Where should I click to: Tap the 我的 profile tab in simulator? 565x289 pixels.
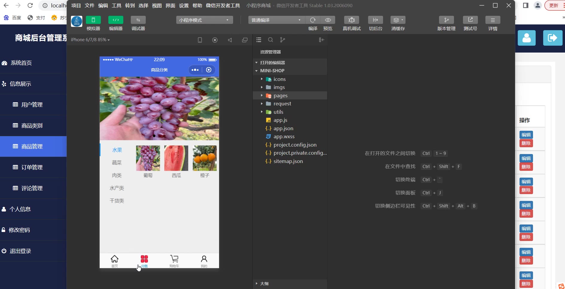(204, 261)
